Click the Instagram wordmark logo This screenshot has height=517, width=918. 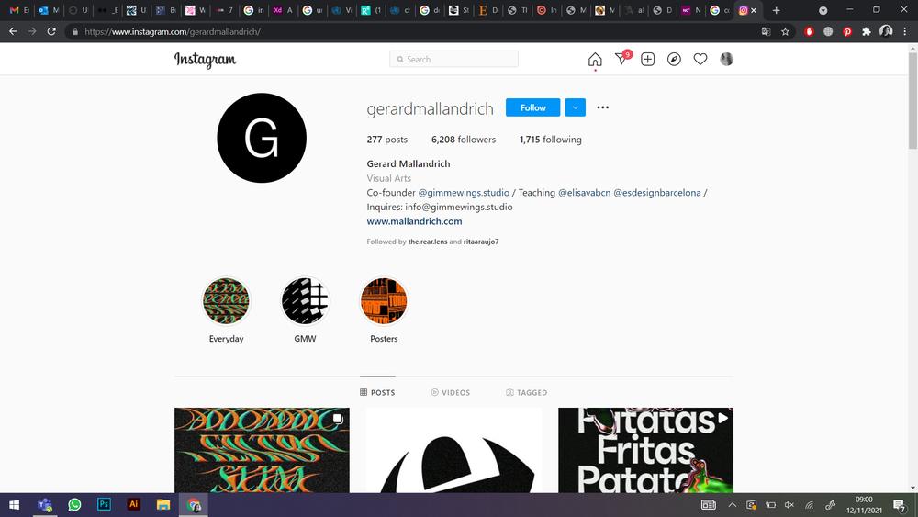tap(205, 60)
